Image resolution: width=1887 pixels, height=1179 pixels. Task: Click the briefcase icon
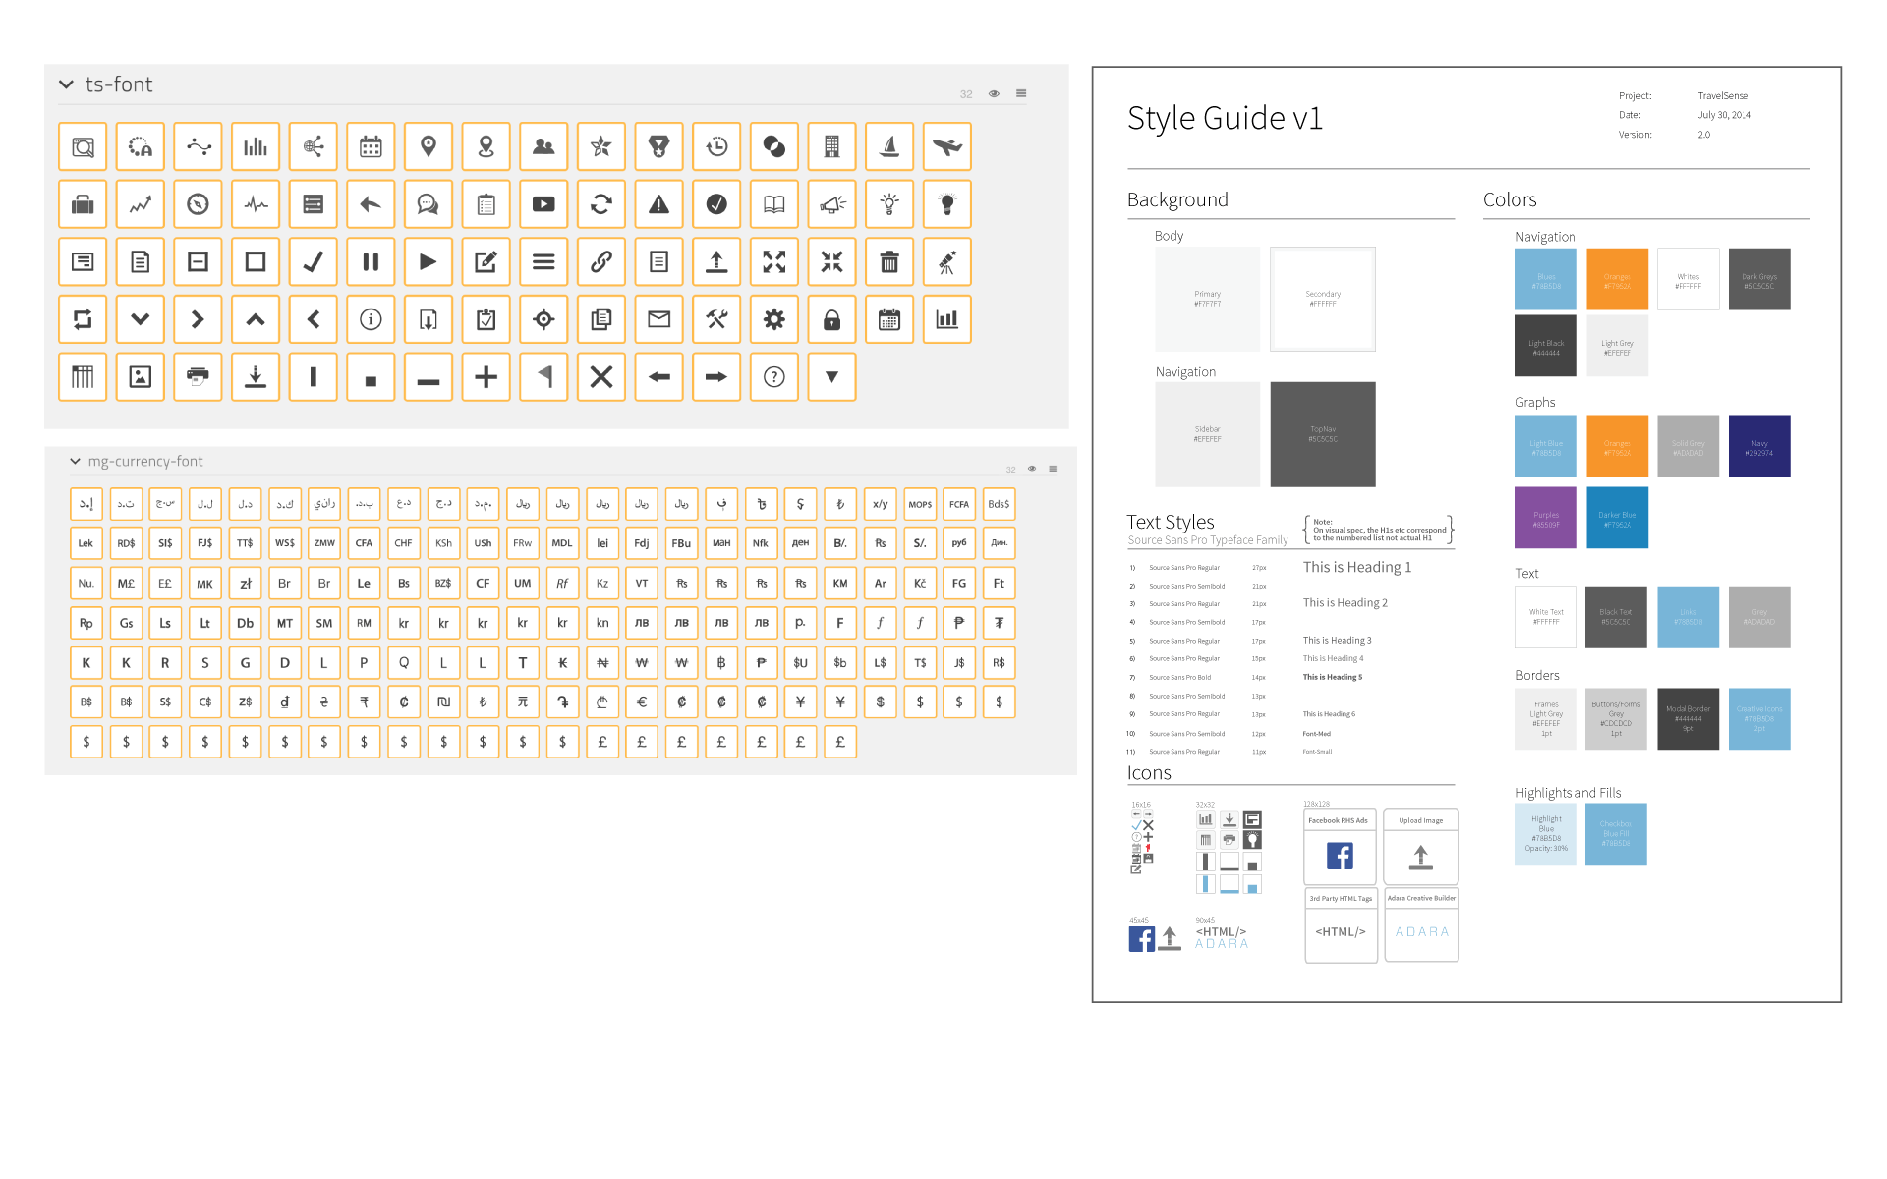tap(83, 204)
